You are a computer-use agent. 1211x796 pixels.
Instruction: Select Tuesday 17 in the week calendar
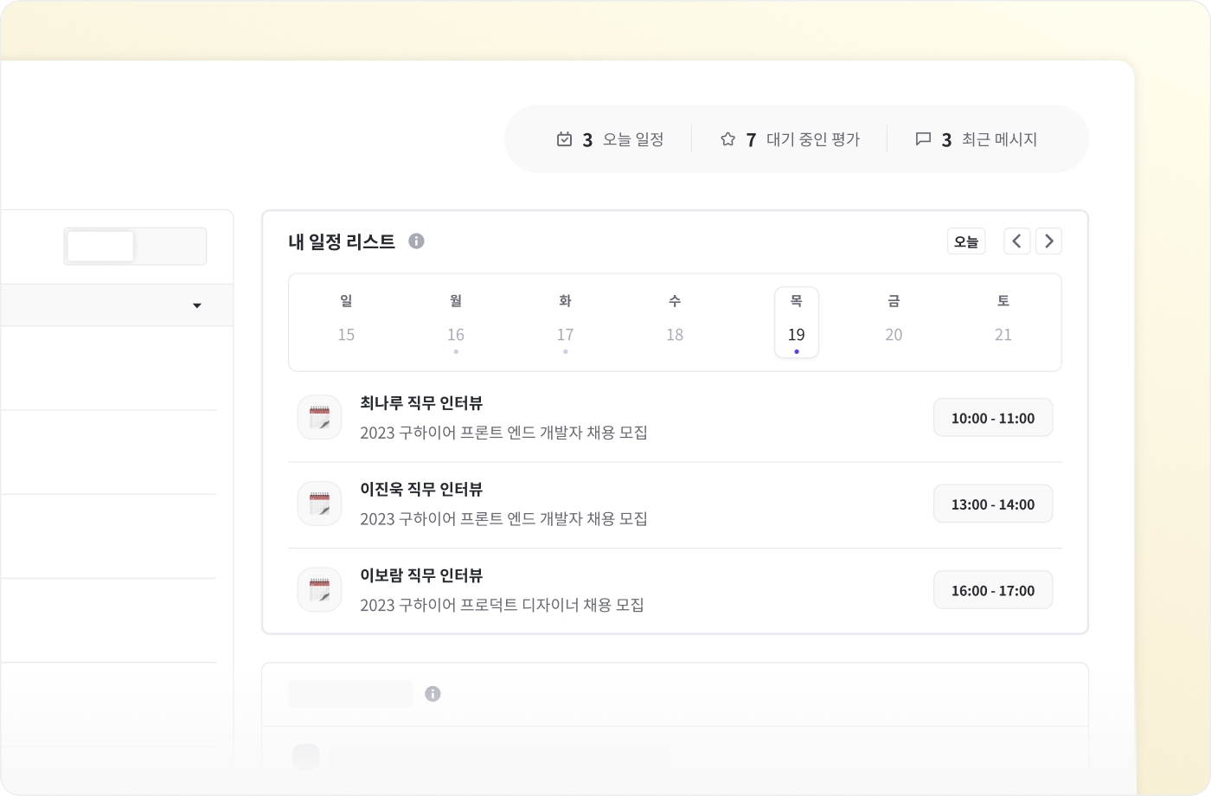click(565, 323)
